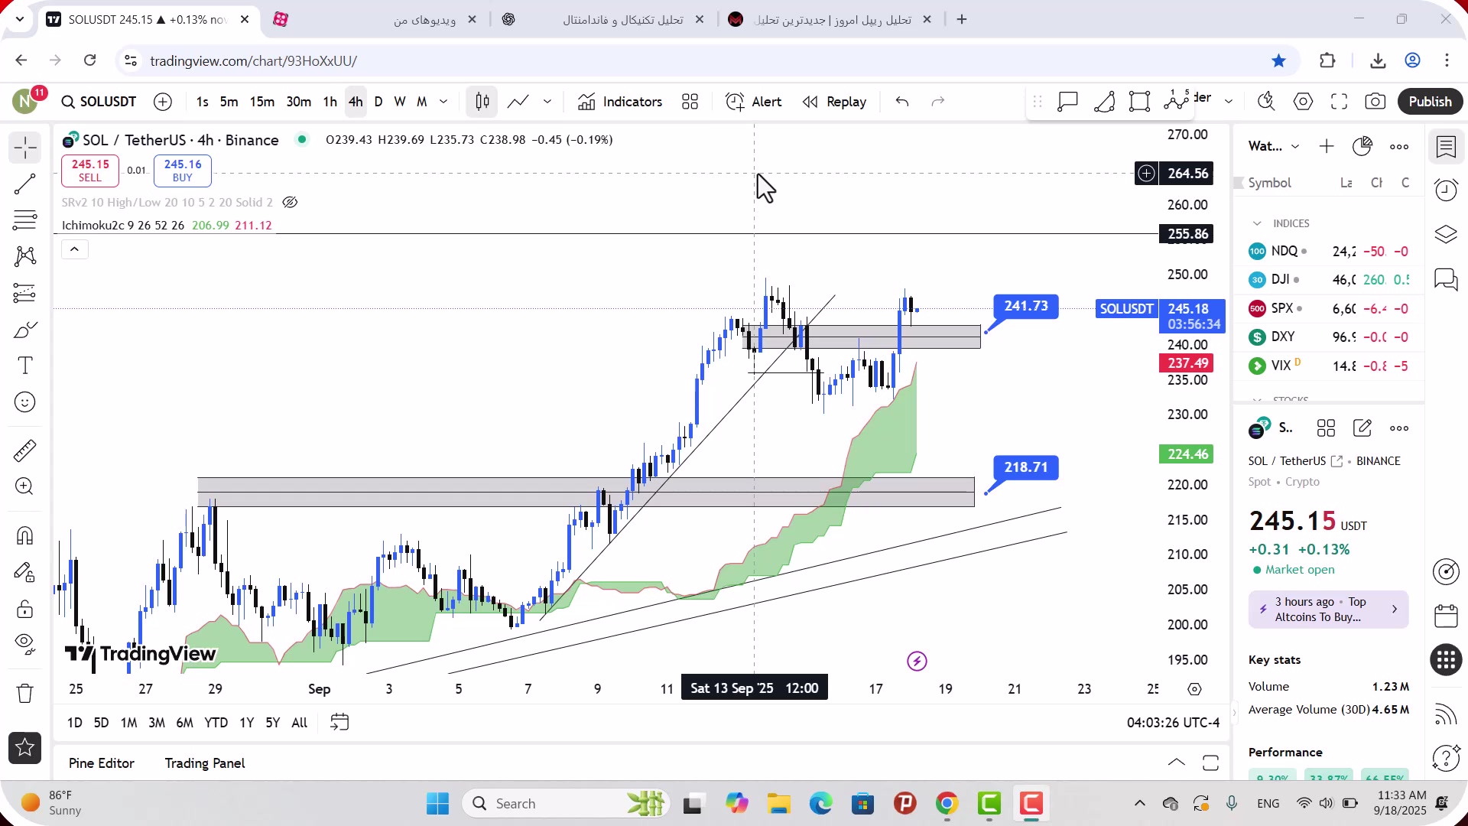The image size is (1468, 826).
Task: Open the Indicators dialog
Action: point(620,102)
